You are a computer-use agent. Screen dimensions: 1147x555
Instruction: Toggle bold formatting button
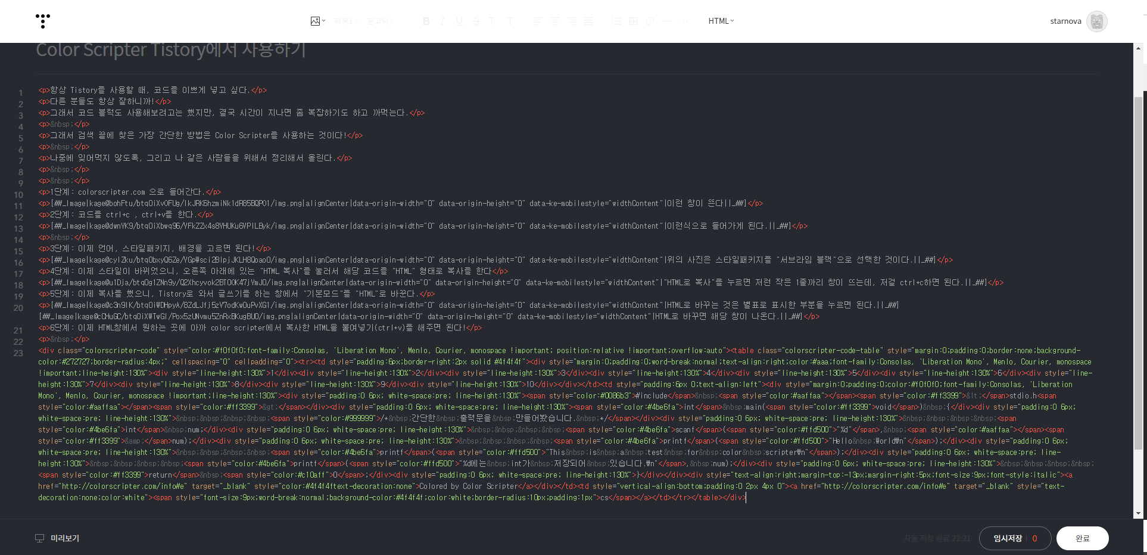point(426,21)
